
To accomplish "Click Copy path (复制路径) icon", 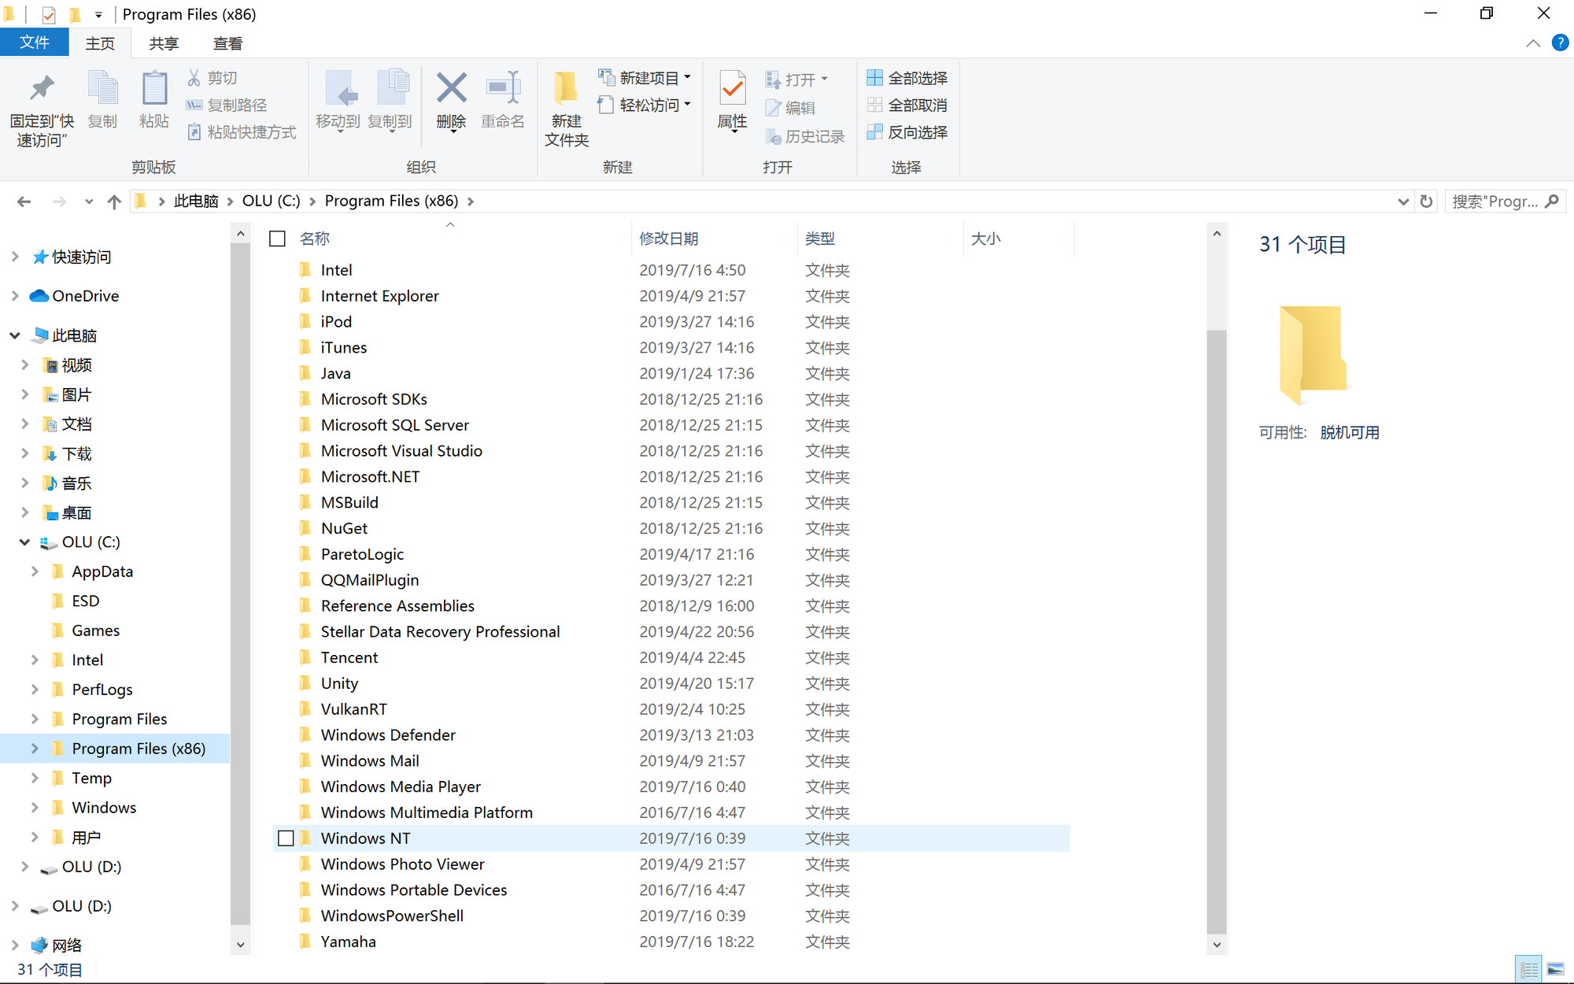I will click(x=194, y=105).
